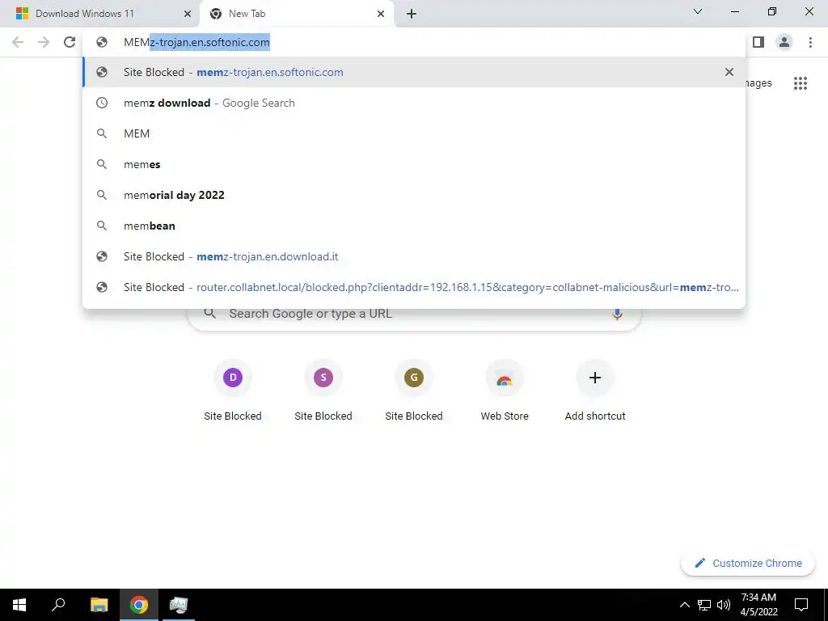Open the monitor app on taskbar
Screen dimensions: 828x621
pyautogui.click(x=179, y=605)
